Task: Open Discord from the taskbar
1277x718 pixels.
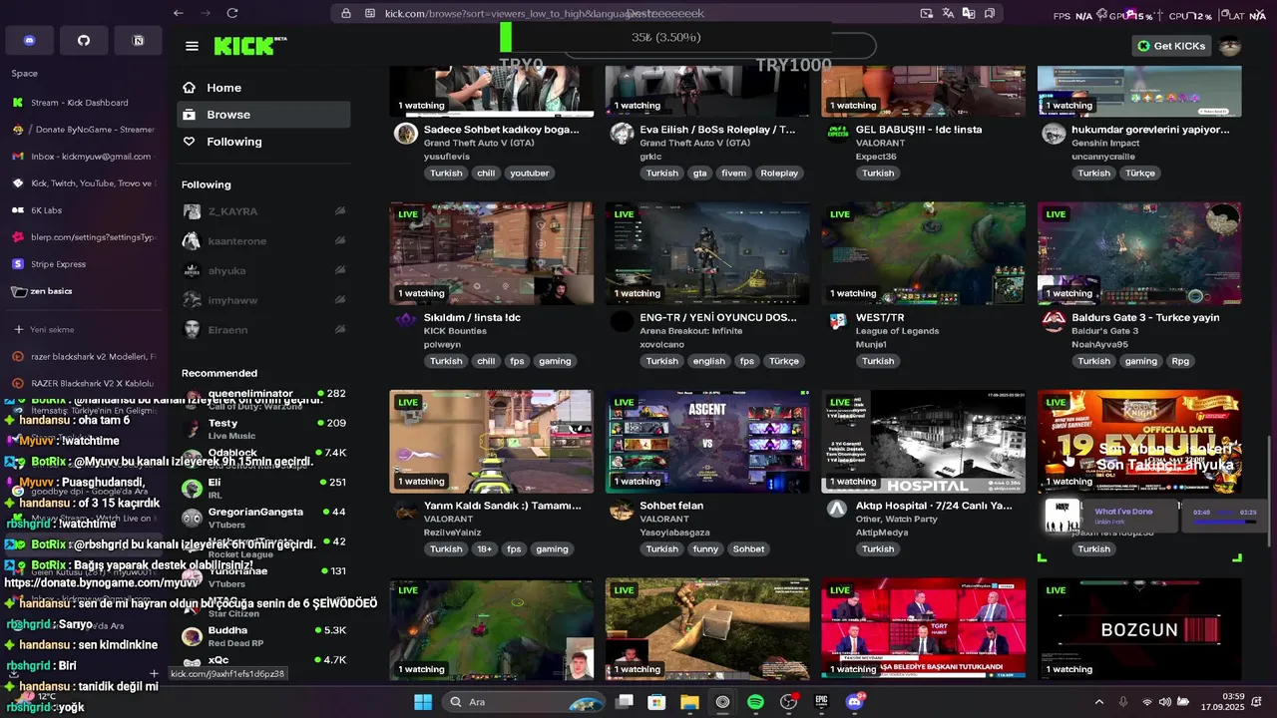Action: point(854,702)
